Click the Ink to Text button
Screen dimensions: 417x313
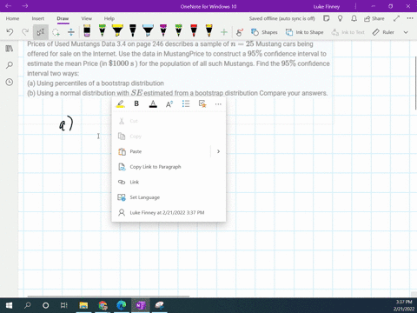[347, 32]
